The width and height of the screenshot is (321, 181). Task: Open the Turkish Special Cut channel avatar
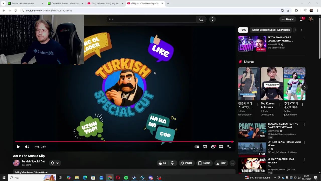(x=16, y=163)
